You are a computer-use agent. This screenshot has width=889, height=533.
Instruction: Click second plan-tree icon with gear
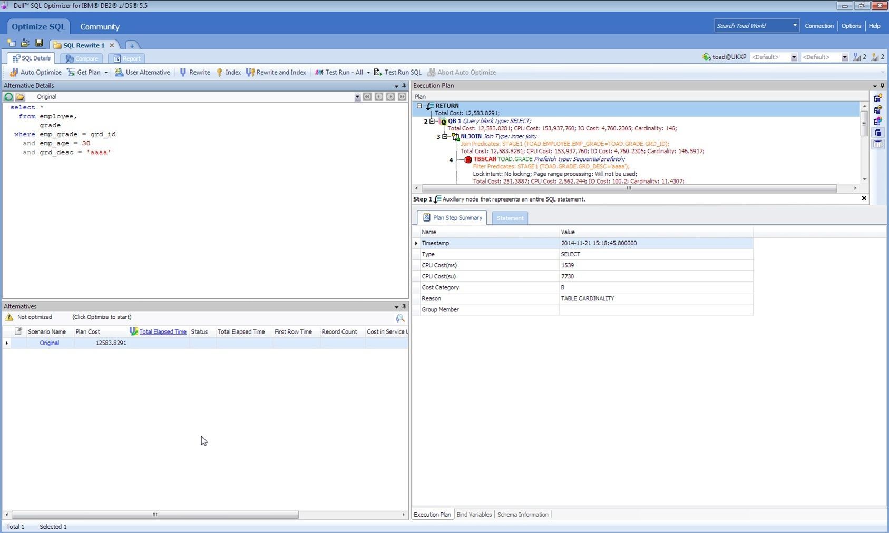878,110
